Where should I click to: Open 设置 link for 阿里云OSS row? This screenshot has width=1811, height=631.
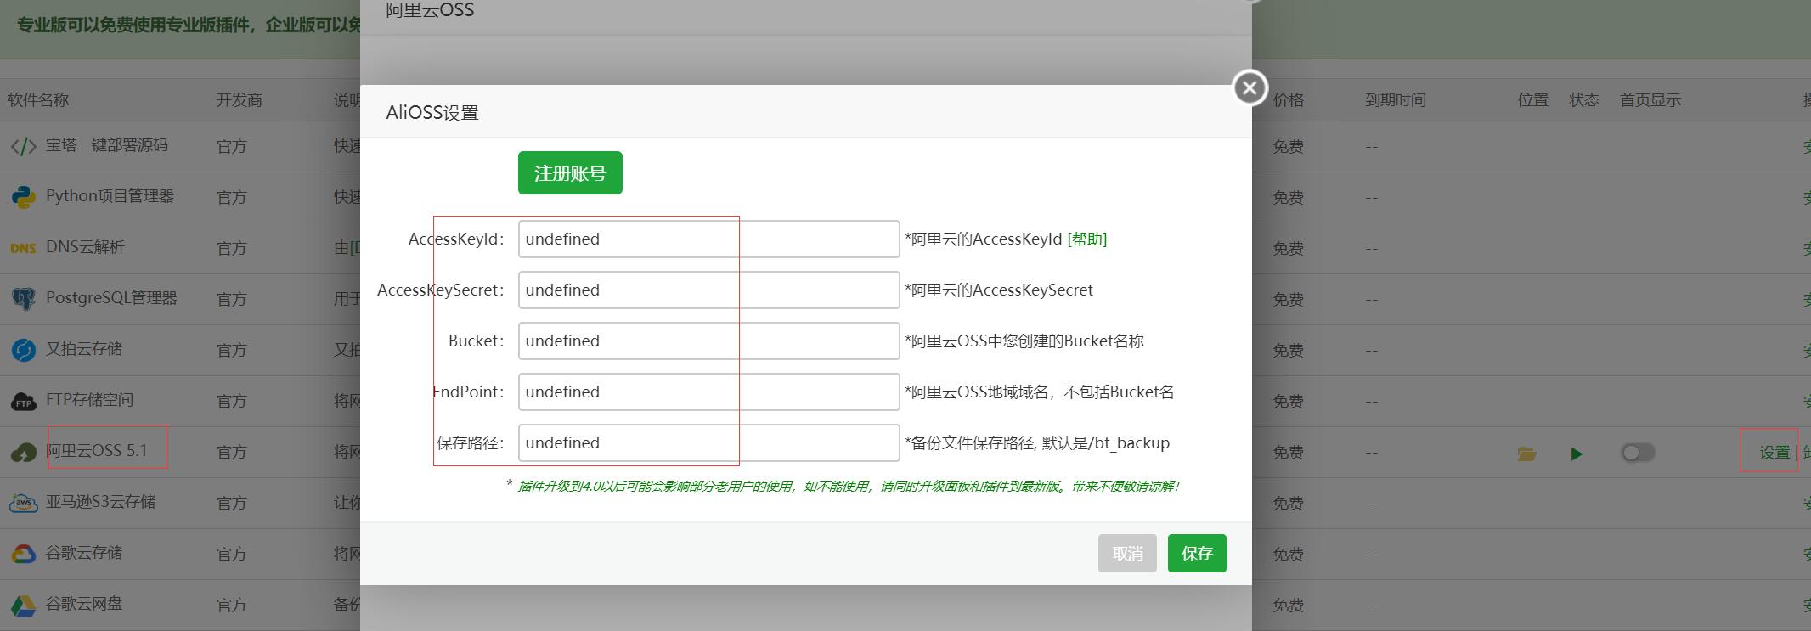(x=1774, y=453)
